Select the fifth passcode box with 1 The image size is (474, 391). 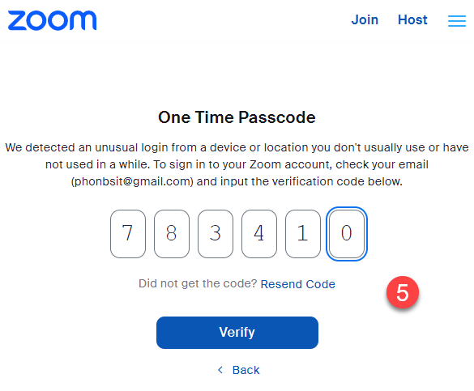click(x=303, y=234)
